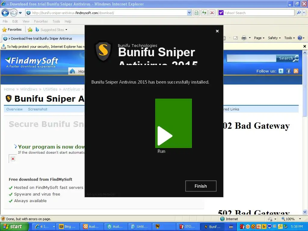The height and width of the screenshot is (231, 308).
Task: Click the on-screen keyboard taskbar icon
Action: [231, 227]
